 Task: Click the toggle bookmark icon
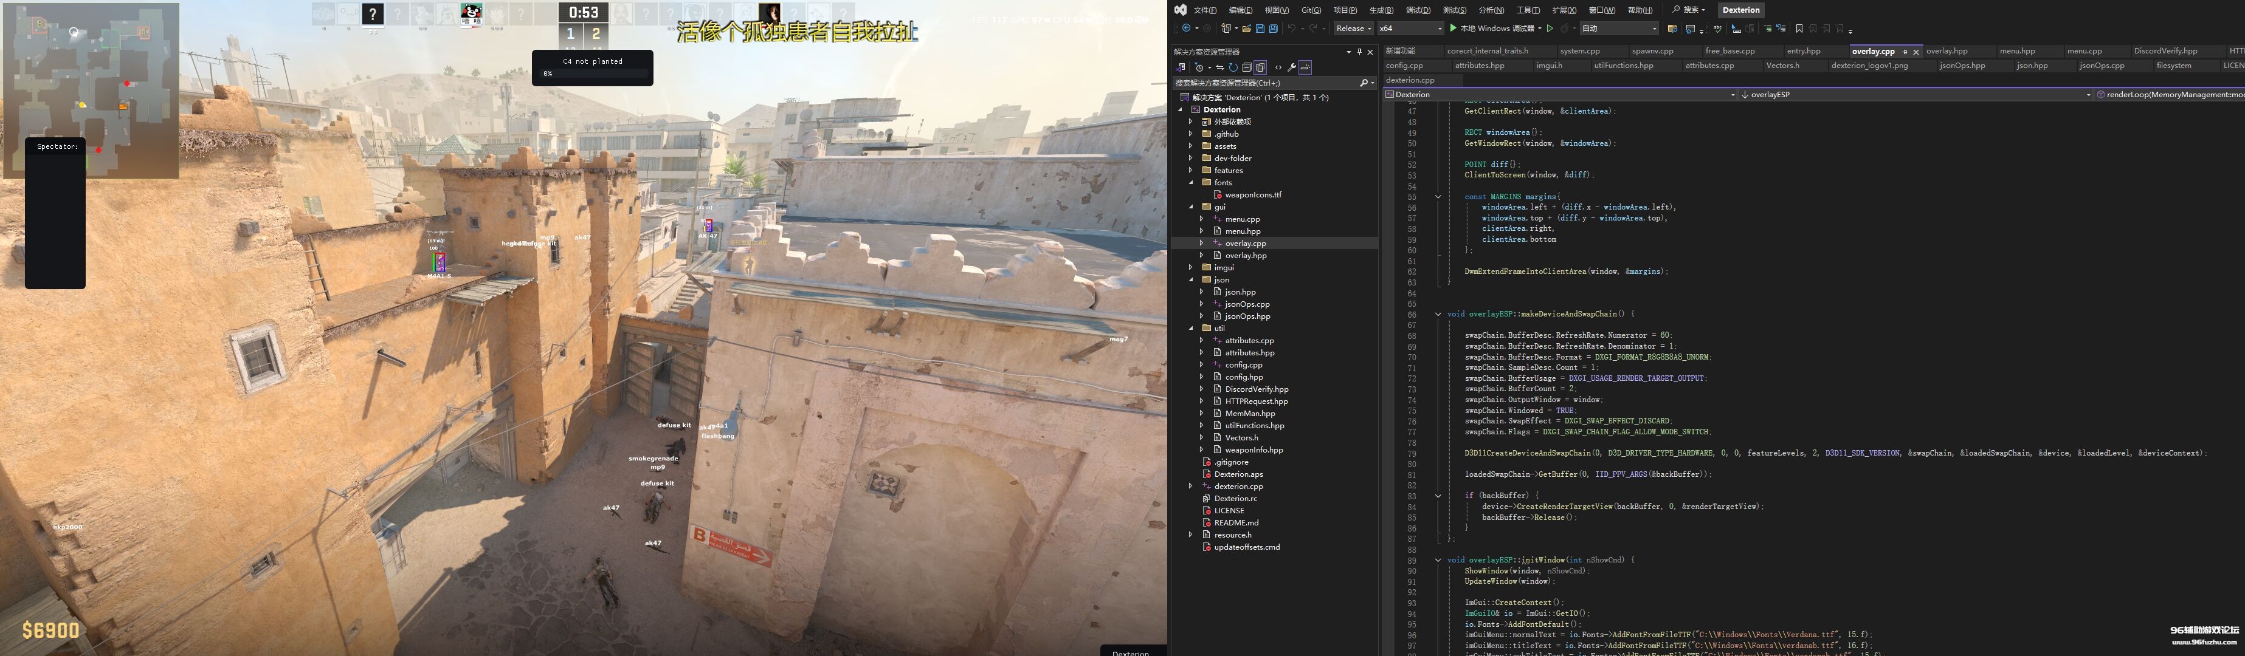click(x=1799, y=29)
